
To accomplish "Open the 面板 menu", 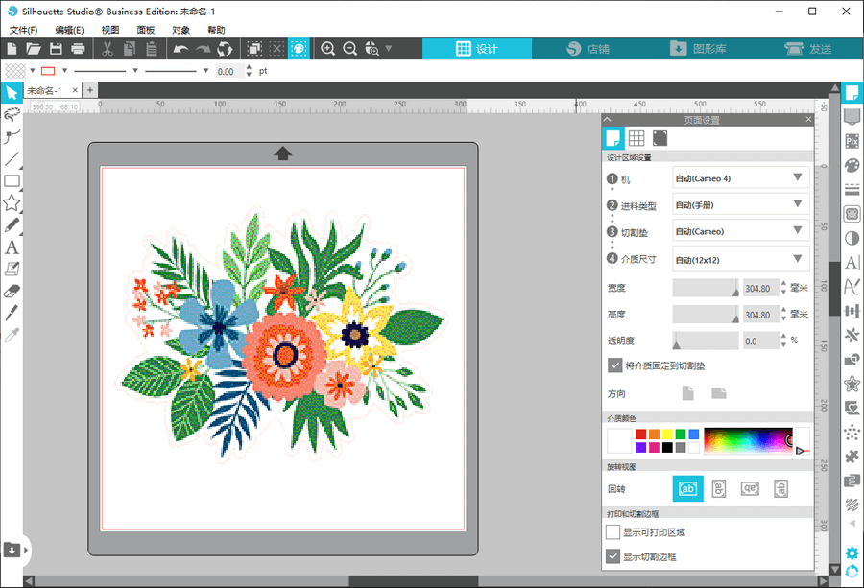I will tap(146, 30).
